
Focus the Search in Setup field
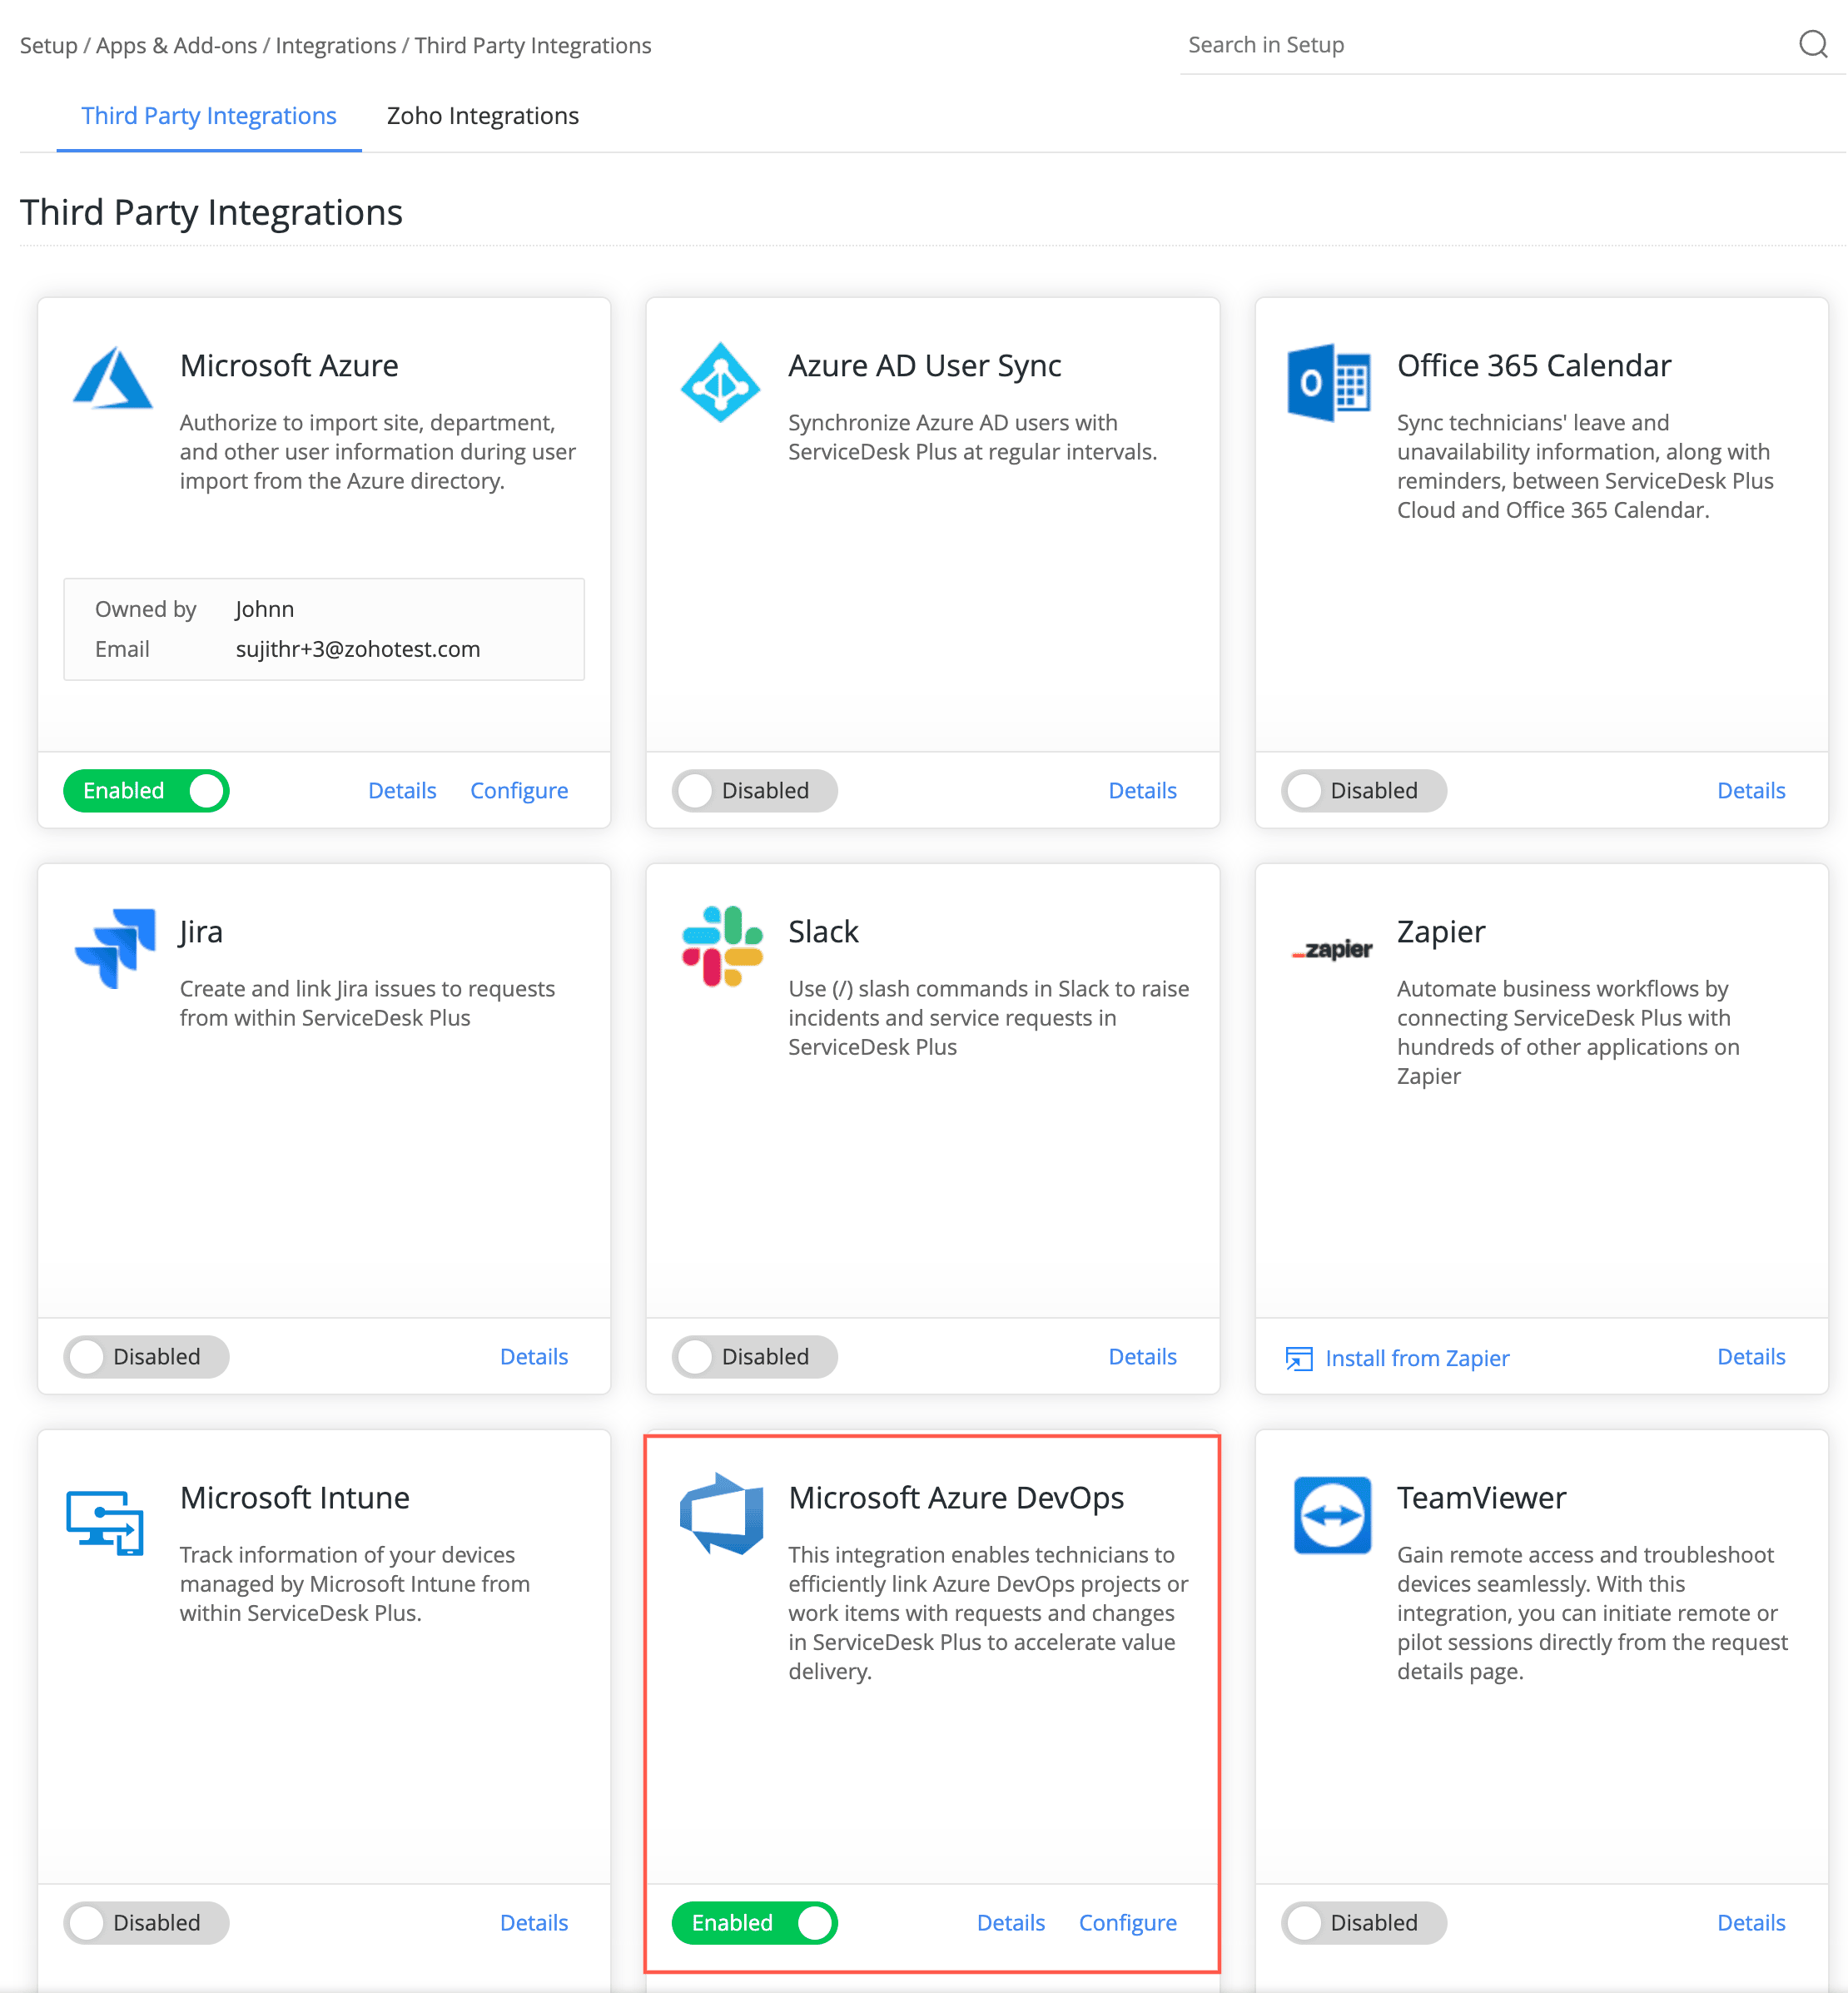click(x=1480, y=45)
